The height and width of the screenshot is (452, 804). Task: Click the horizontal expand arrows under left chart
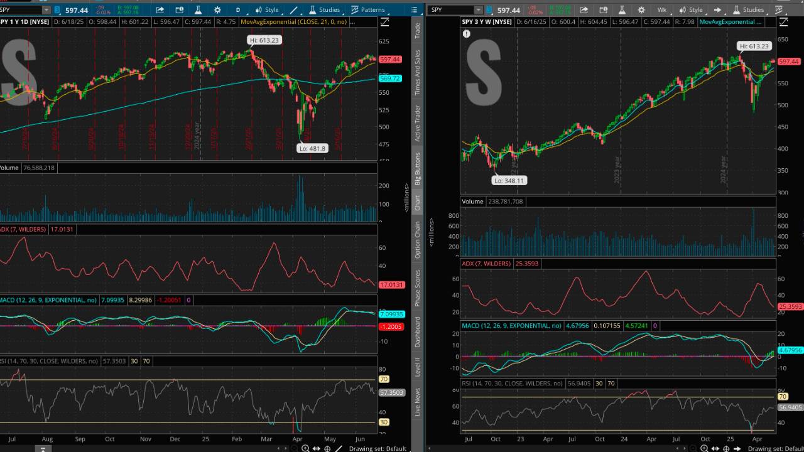[x=316, y=448]
